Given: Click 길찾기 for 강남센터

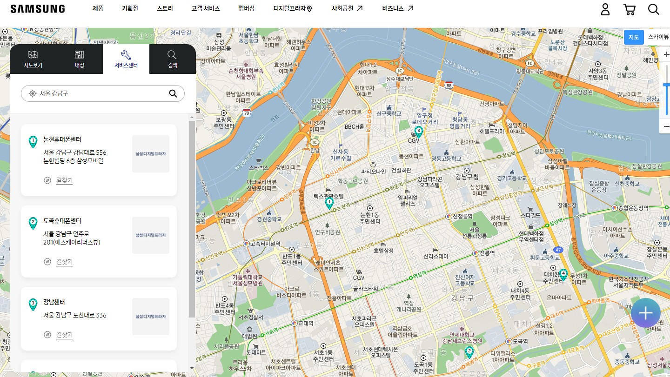Looking at the screenshot, I should pos(64,335).
